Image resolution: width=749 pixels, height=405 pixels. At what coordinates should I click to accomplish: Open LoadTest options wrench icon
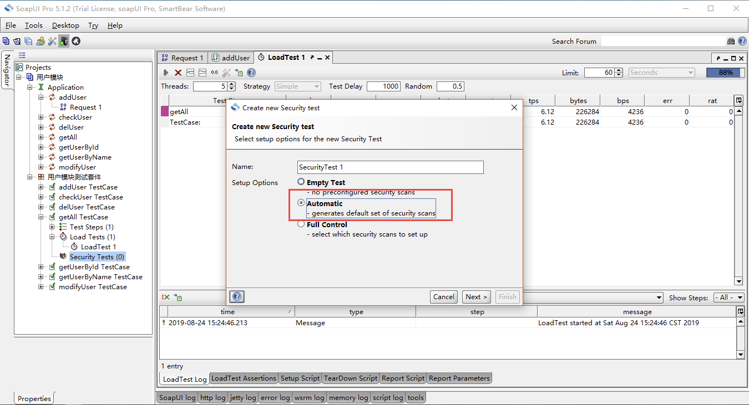click(x=226, y=73)
